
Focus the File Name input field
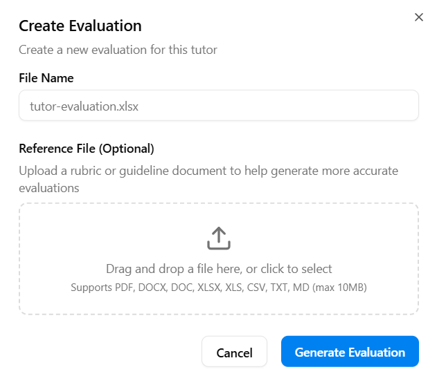pyautogui.click(x=219, y=106)
